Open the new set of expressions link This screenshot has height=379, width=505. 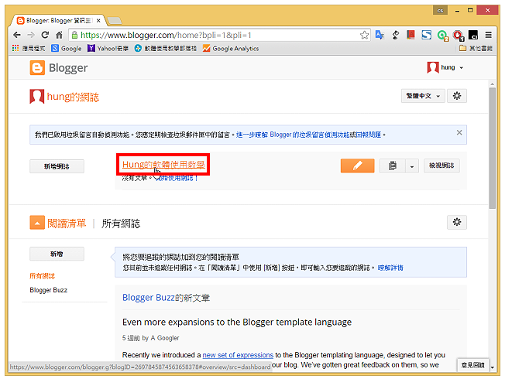[238, 355]
